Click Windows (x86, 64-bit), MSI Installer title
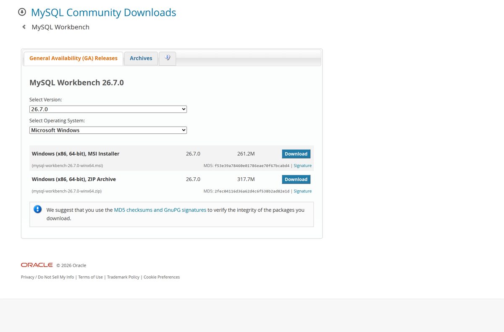 pos(76,154)
